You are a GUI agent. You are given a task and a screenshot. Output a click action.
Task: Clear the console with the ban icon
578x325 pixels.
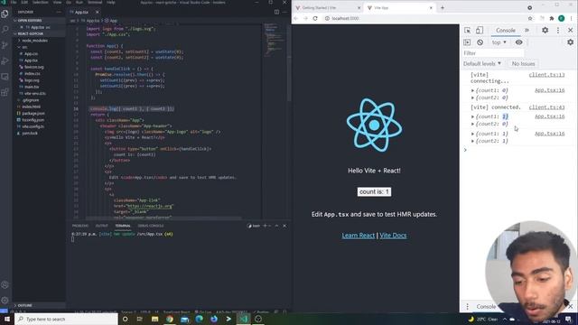(480, 42)
